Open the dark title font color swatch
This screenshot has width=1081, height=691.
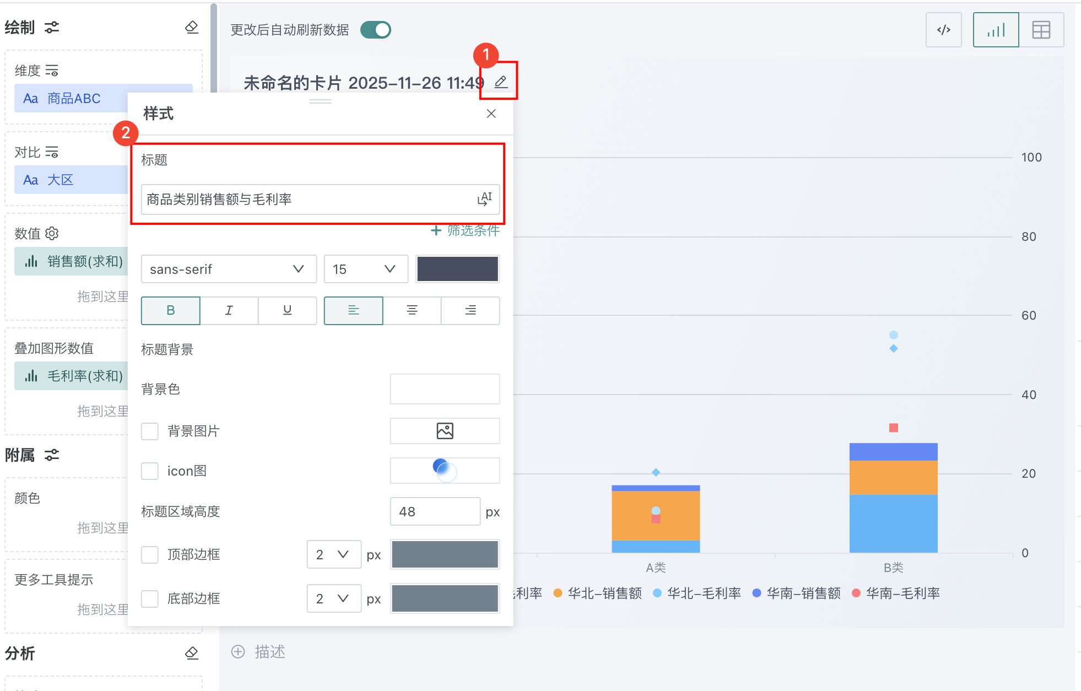pyautogui.click(x=457, y=269)
